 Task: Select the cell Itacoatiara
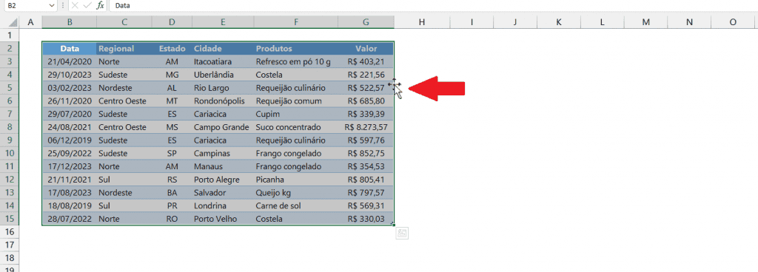pyautogui.click(x=222, y=61)
